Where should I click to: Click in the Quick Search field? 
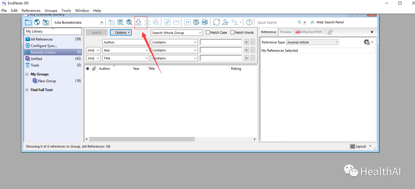(x=276, y=23)
